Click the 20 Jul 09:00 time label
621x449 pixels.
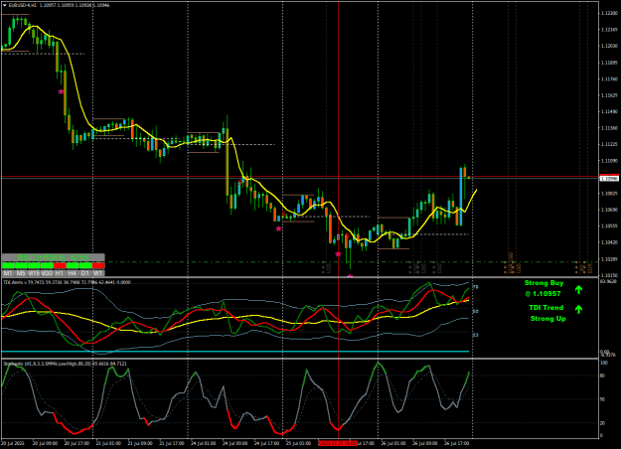45,443
